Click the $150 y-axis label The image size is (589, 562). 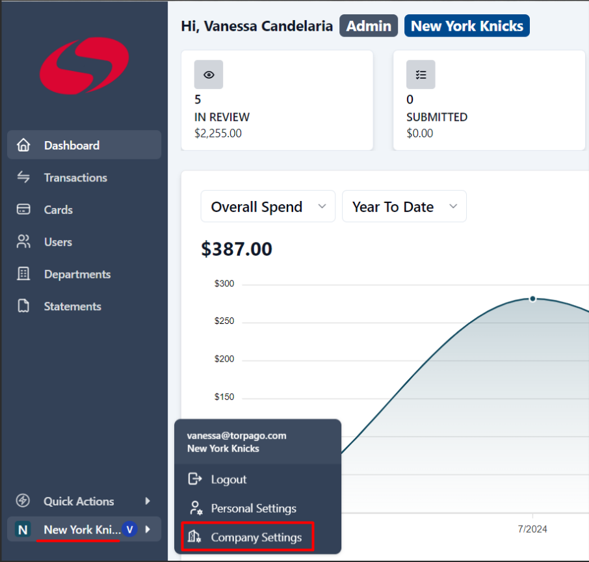[x=224, y=397]
